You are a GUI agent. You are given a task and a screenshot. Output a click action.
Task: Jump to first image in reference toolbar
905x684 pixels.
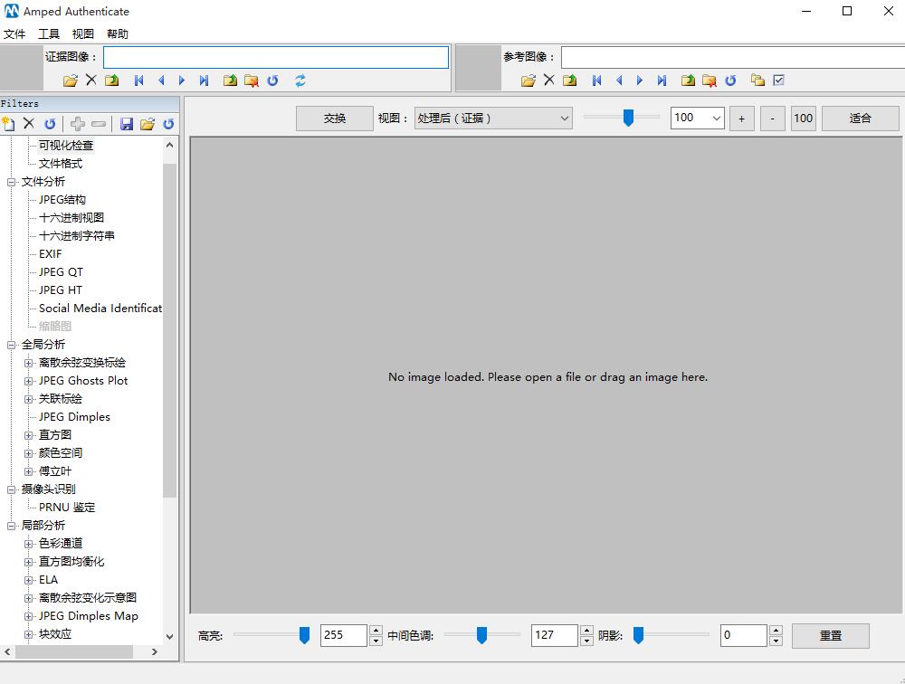[596, 81]
